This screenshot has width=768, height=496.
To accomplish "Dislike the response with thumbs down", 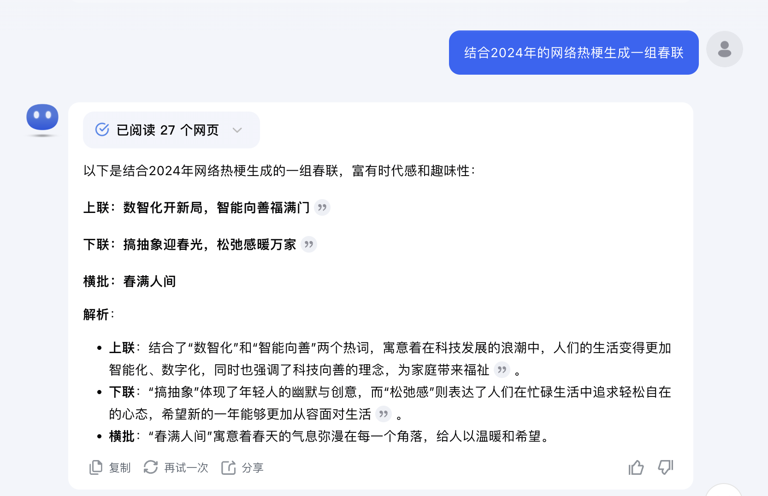I will pos(665,467).
